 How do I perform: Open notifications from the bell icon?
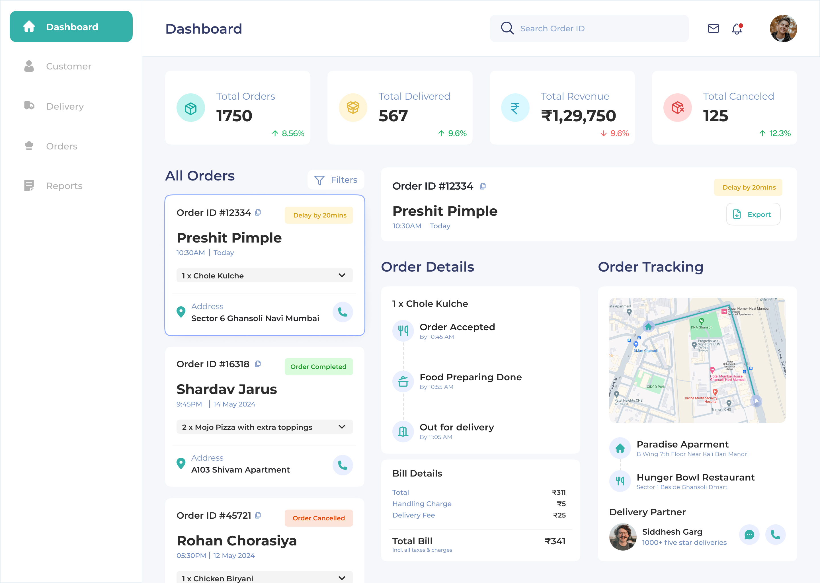[x=737, y=29]
